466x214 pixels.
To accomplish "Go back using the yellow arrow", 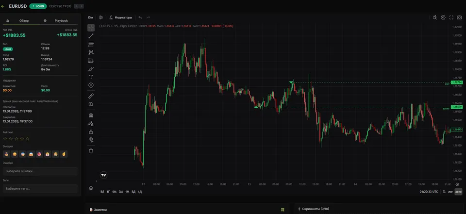I will [3, 6].
